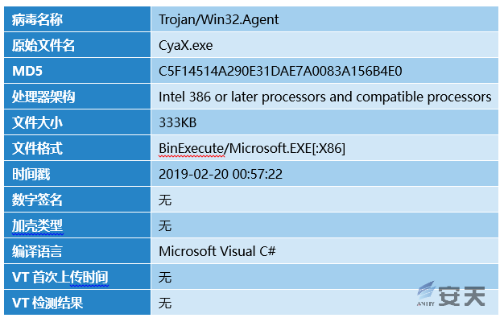
Task: Click the underlined BinExecute word
Action: [x=192, y=148]
